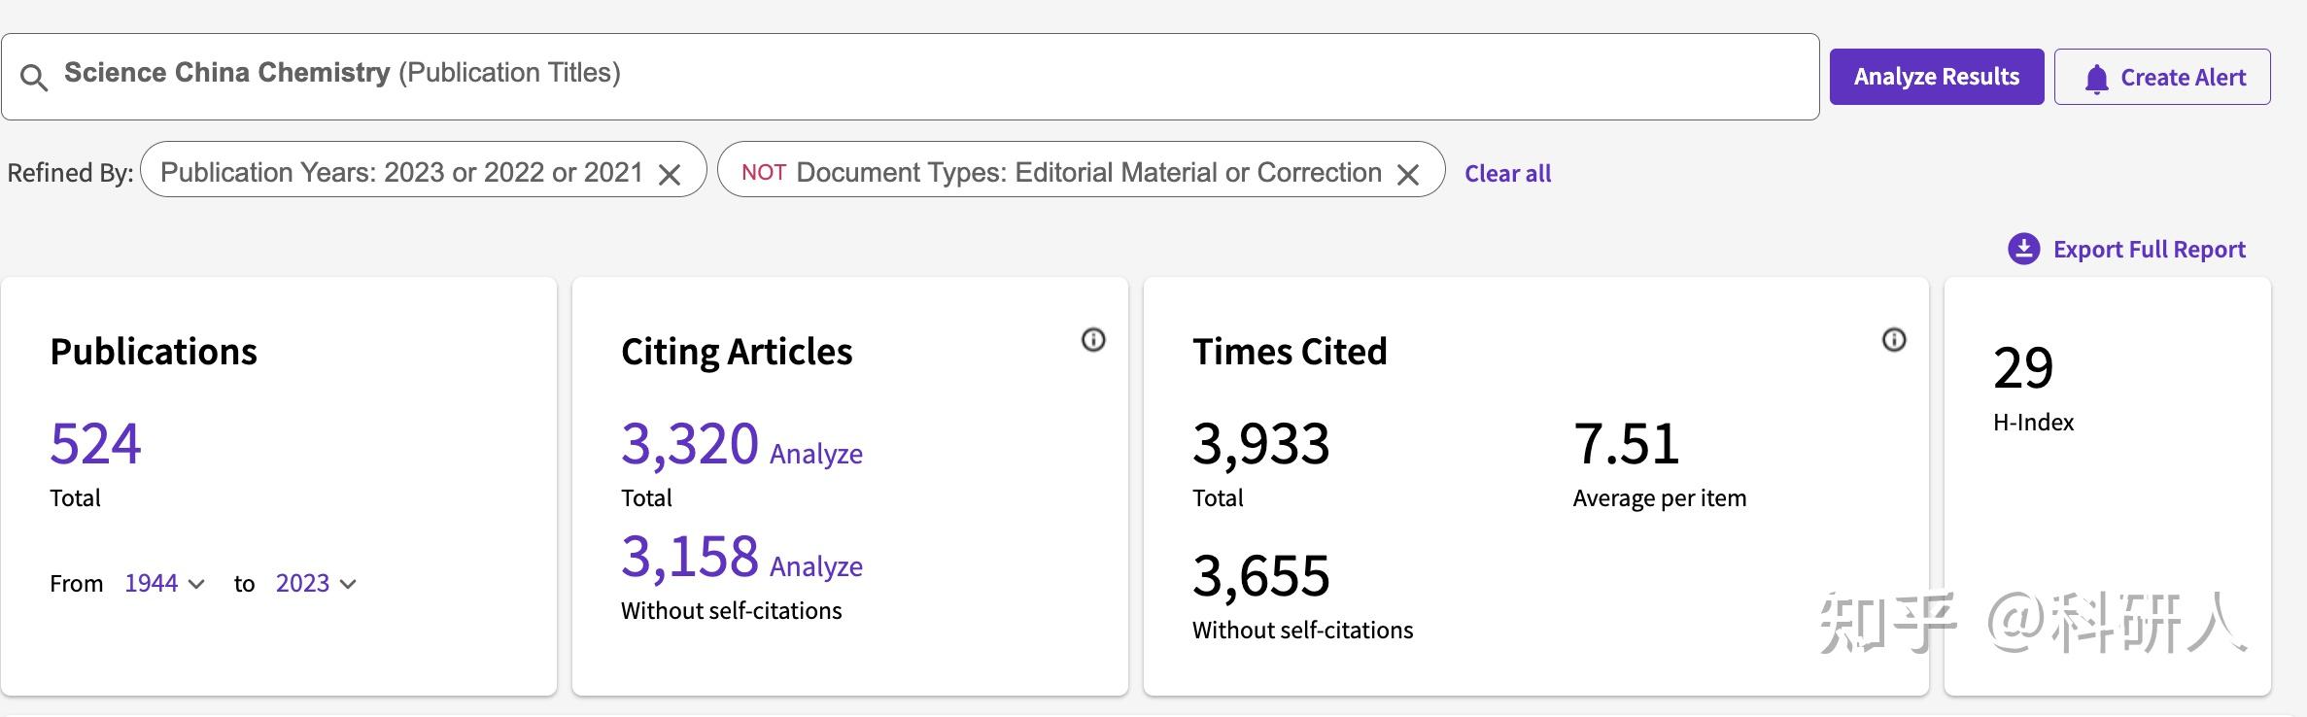Image resolution: width=2307 pixels, height=717 pixels.
Task: Click the info icon on Times Cited card
Action: [x=1894, y=340]
